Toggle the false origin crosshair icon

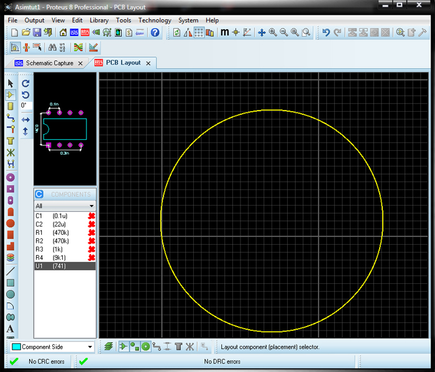(x=236, y=33)
